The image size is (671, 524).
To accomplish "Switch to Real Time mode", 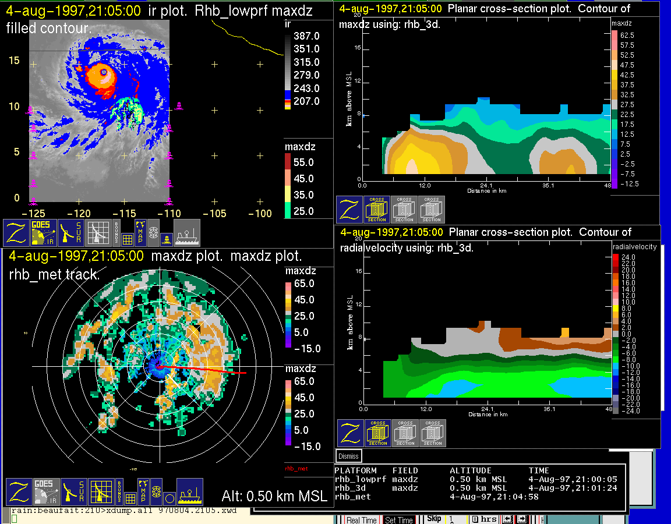I will [361, 520].
